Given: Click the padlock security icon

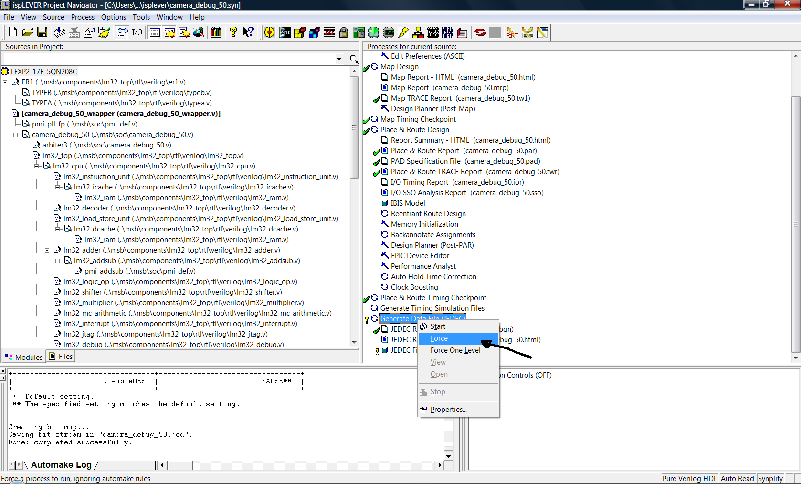Looking at the screenshot, I should (x=344, y=32).
